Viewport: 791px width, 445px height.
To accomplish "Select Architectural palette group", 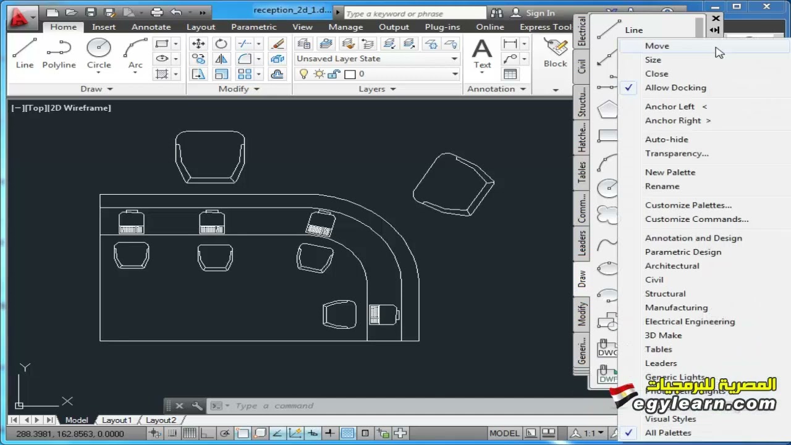I will (x=672, y=266).
